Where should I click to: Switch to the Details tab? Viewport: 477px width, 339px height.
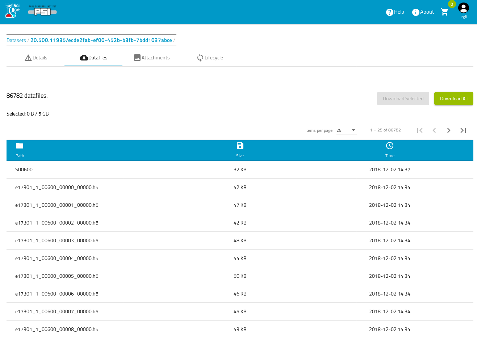36,58
